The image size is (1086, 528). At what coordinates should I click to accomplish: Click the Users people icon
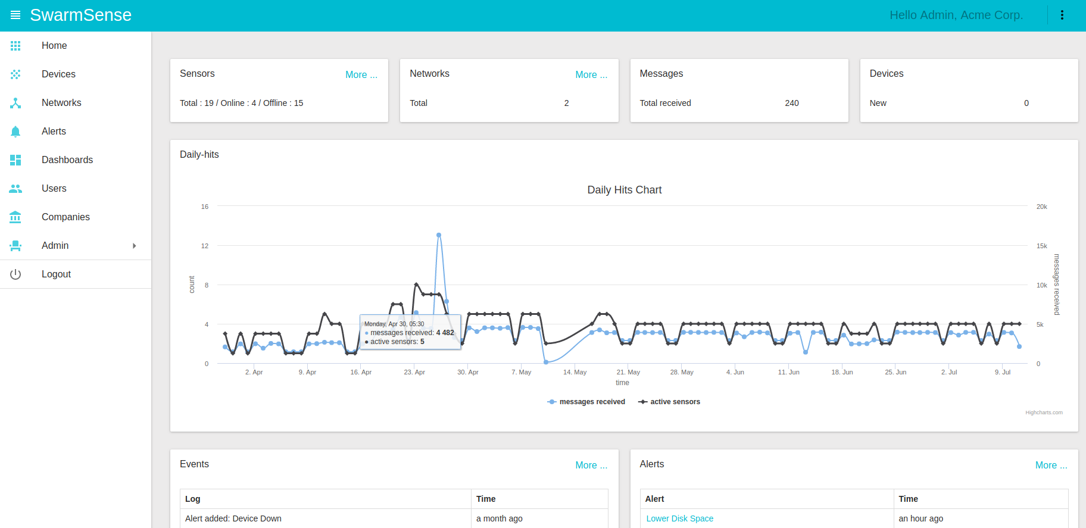(15, 189)
